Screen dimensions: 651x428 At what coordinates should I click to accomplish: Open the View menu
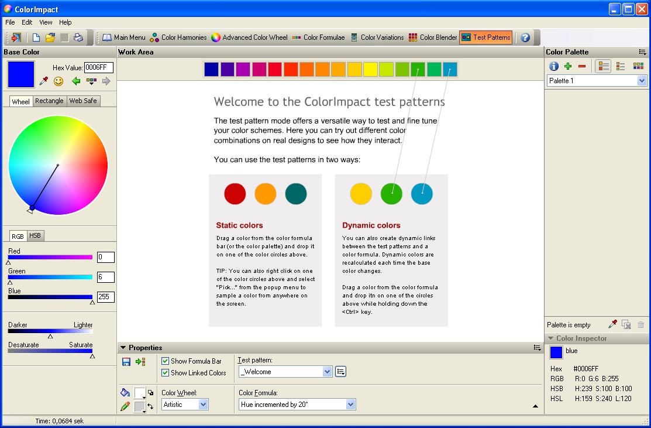pyautogui.click(x=46, y=22)
